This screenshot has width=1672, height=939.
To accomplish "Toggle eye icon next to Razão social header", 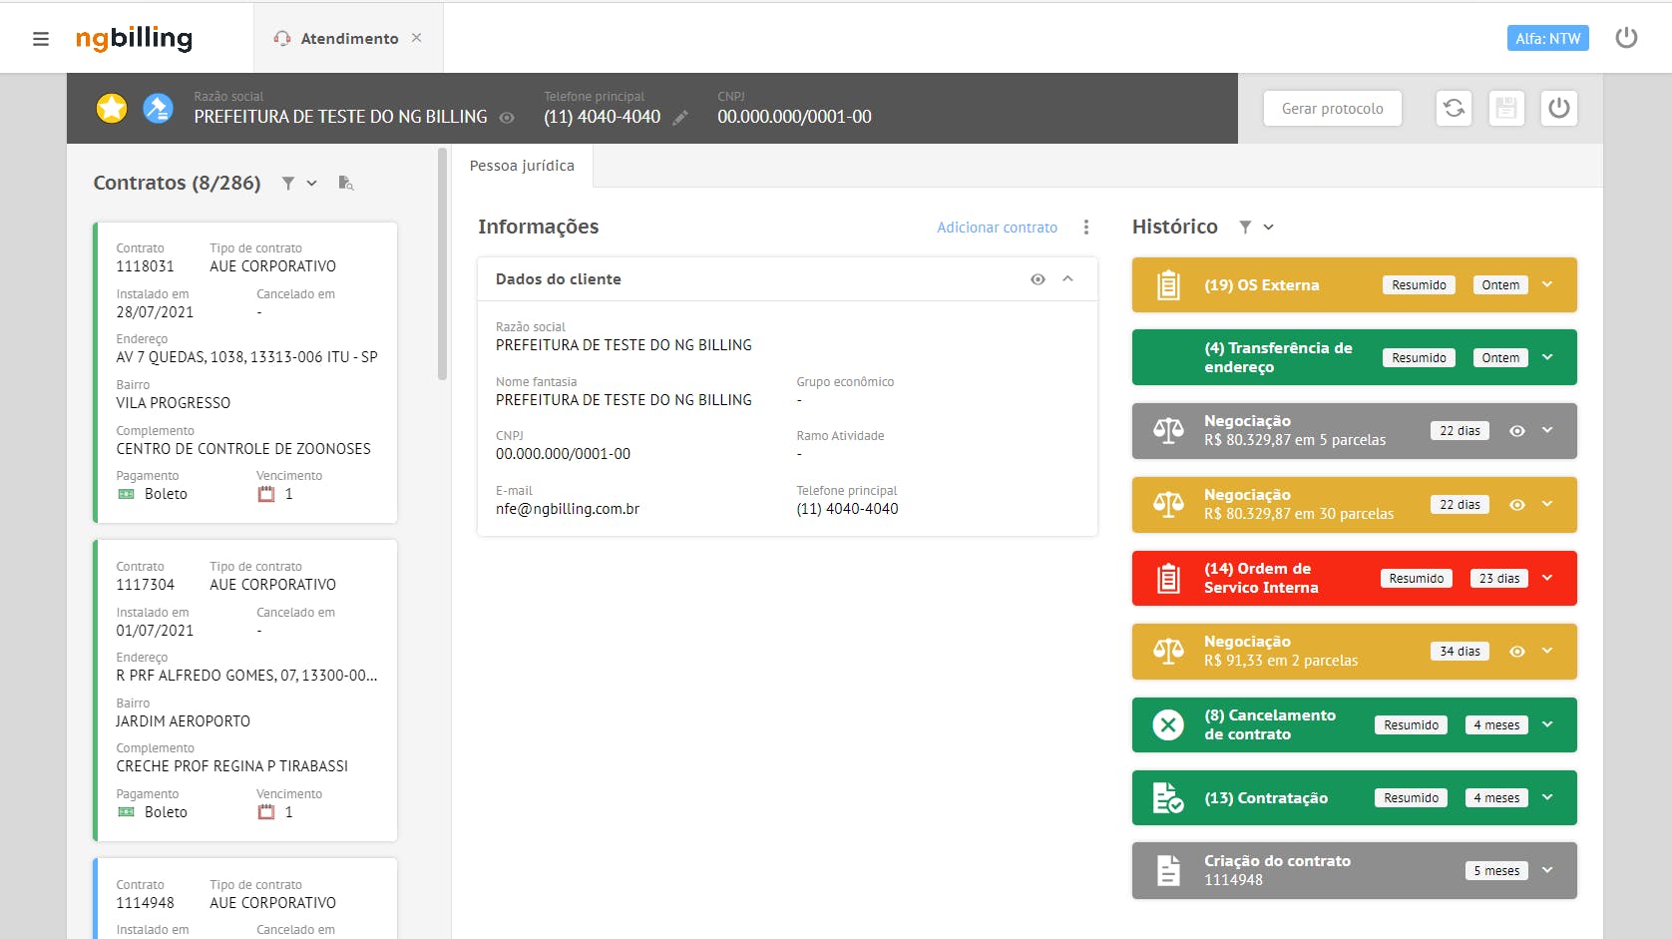I will tap(507, 118).
